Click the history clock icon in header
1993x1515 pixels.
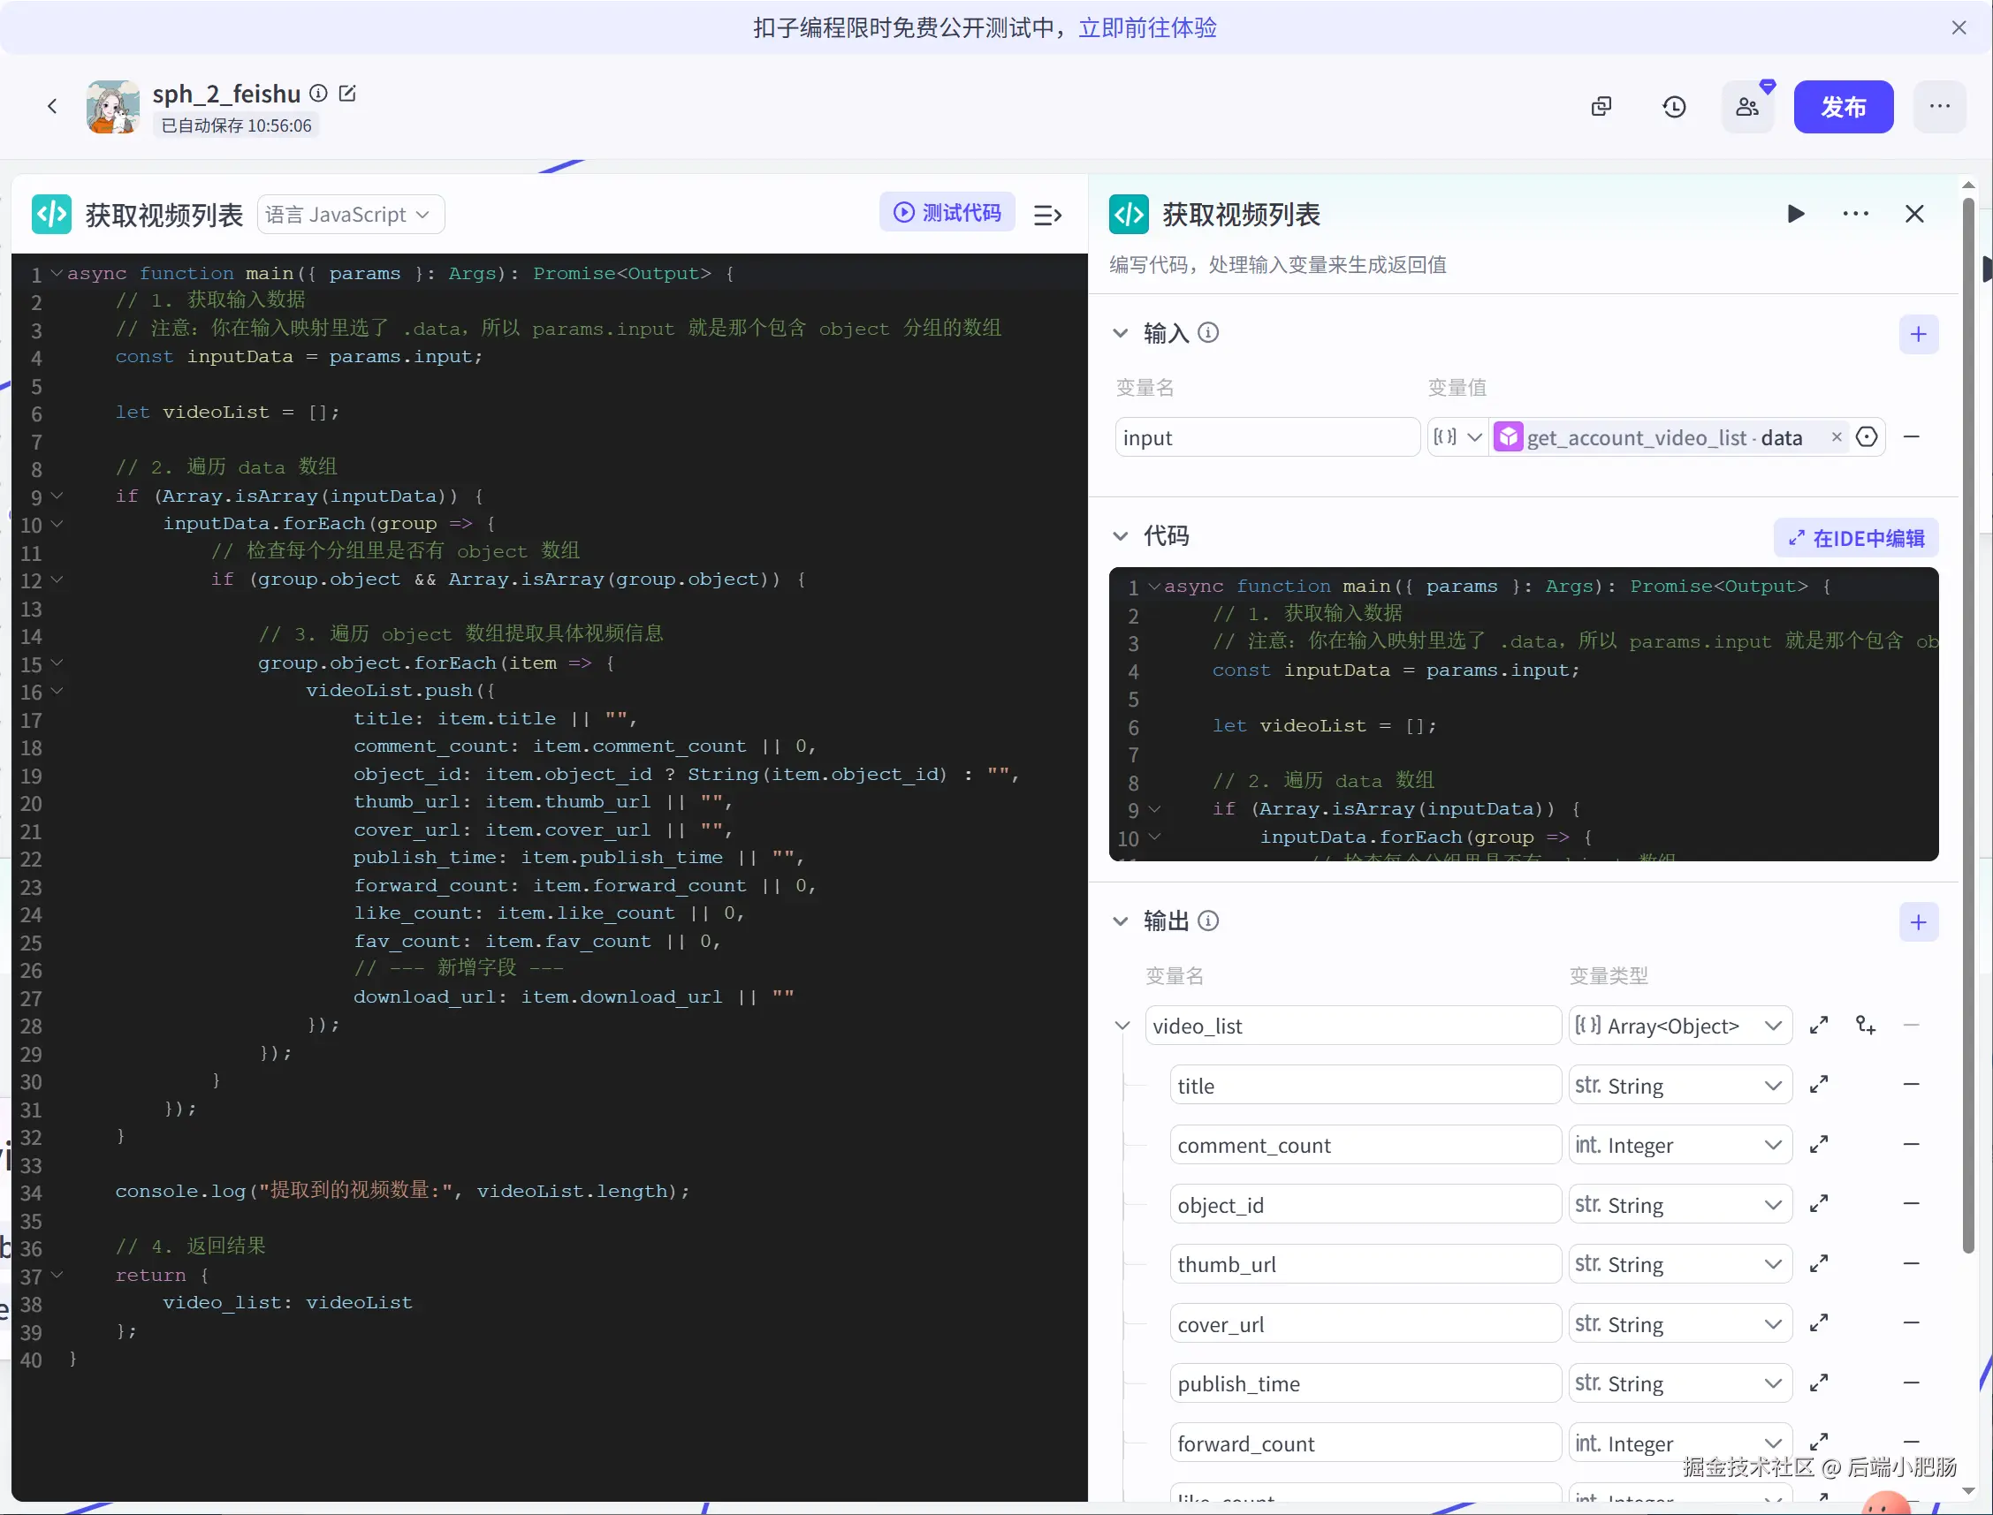click(1674, 107)
